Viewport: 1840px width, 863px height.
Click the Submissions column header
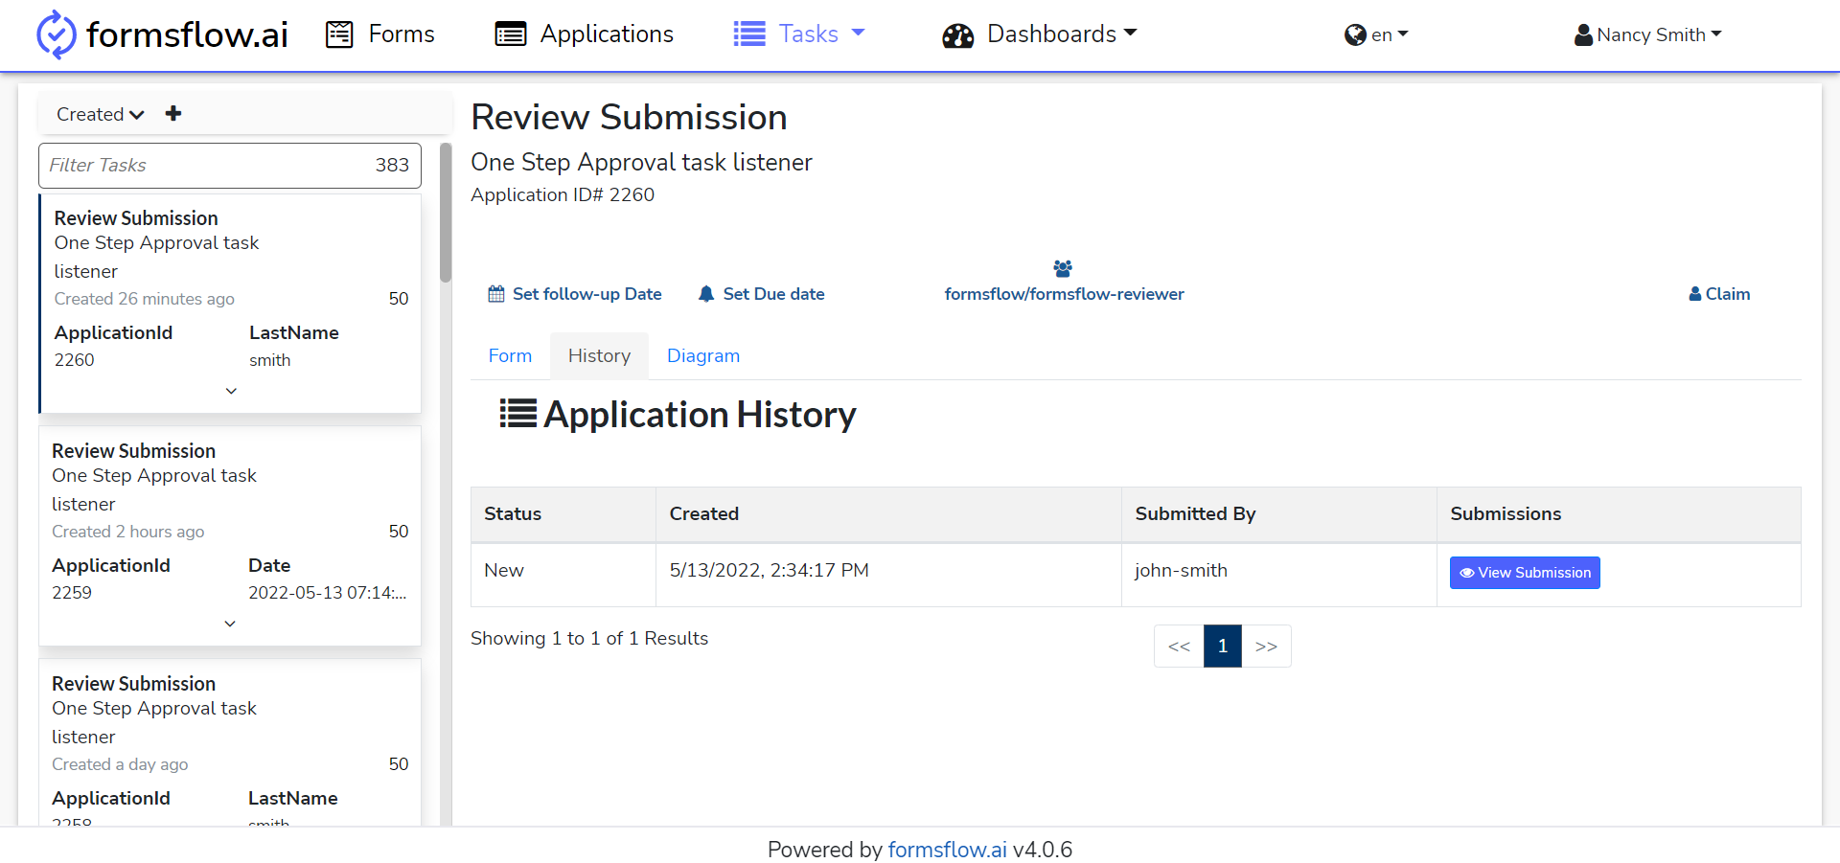pos(1619,514)
